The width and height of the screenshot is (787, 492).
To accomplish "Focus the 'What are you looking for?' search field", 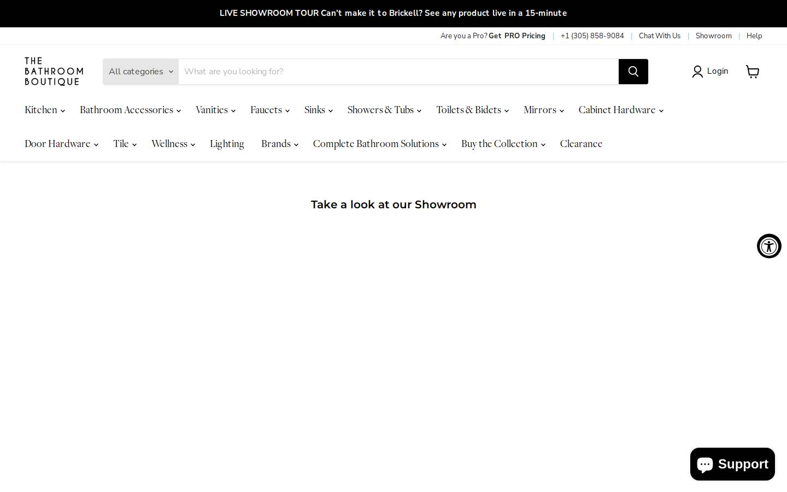I will (398, 72).
